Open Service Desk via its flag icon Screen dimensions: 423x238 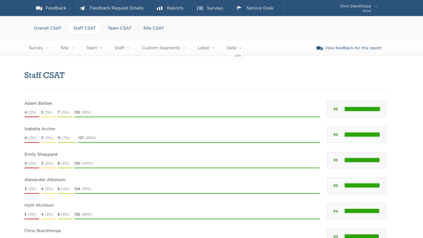coord(239,8)
